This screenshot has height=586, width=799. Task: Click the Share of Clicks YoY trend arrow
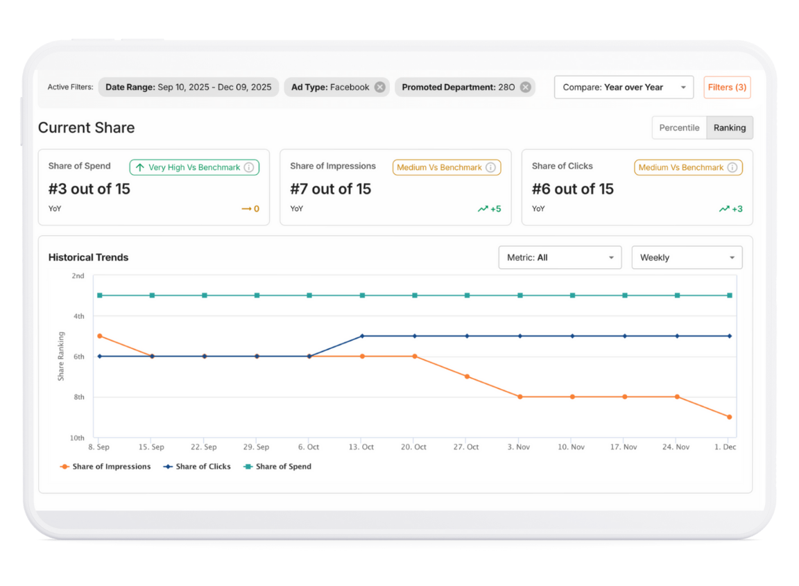pyautogui.click(x=724, y=209)
